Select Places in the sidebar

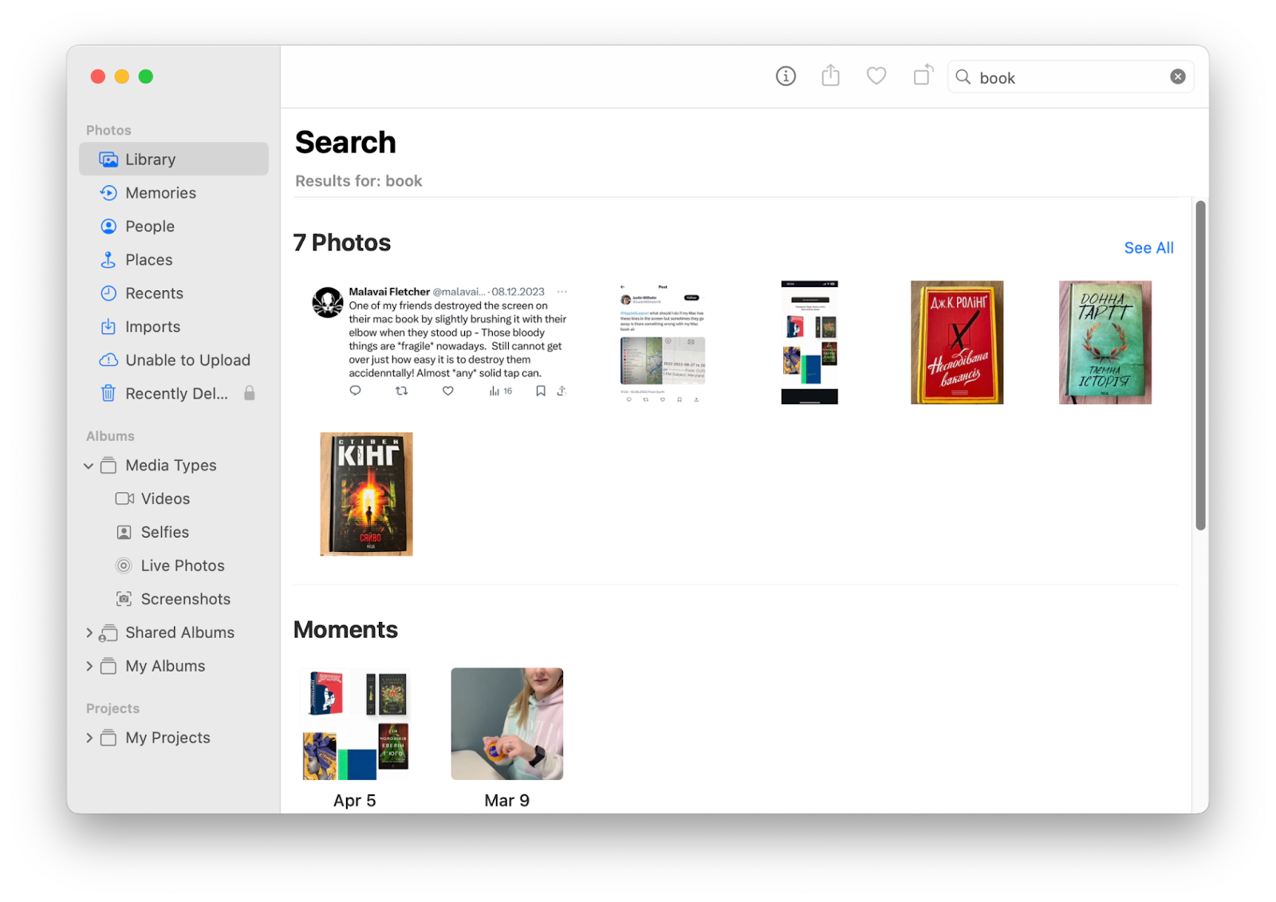click(x=148, y=259)
